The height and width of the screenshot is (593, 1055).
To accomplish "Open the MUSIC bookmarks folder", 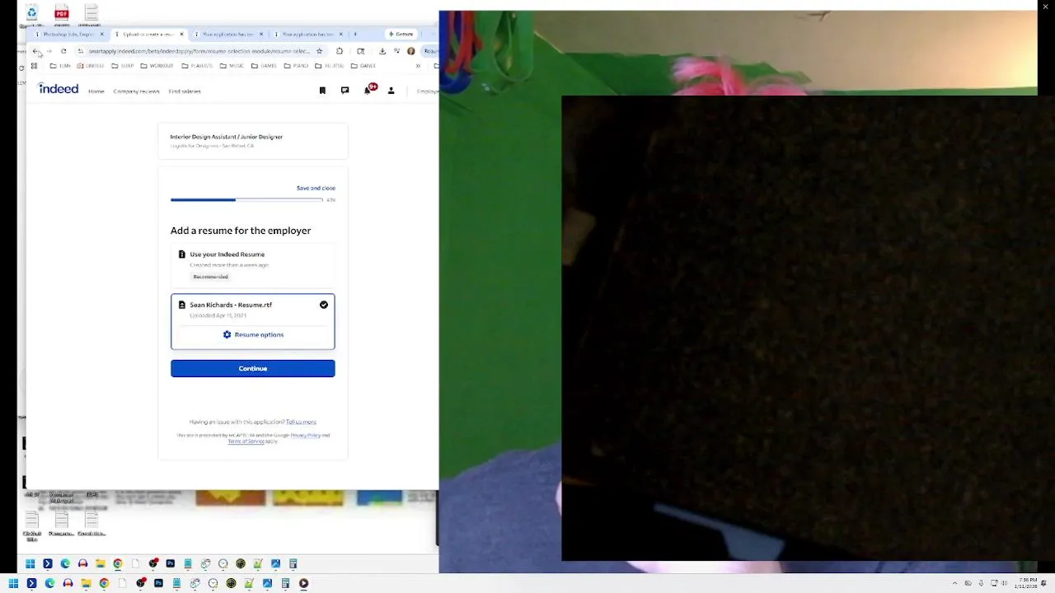I will tap(232, 66).
